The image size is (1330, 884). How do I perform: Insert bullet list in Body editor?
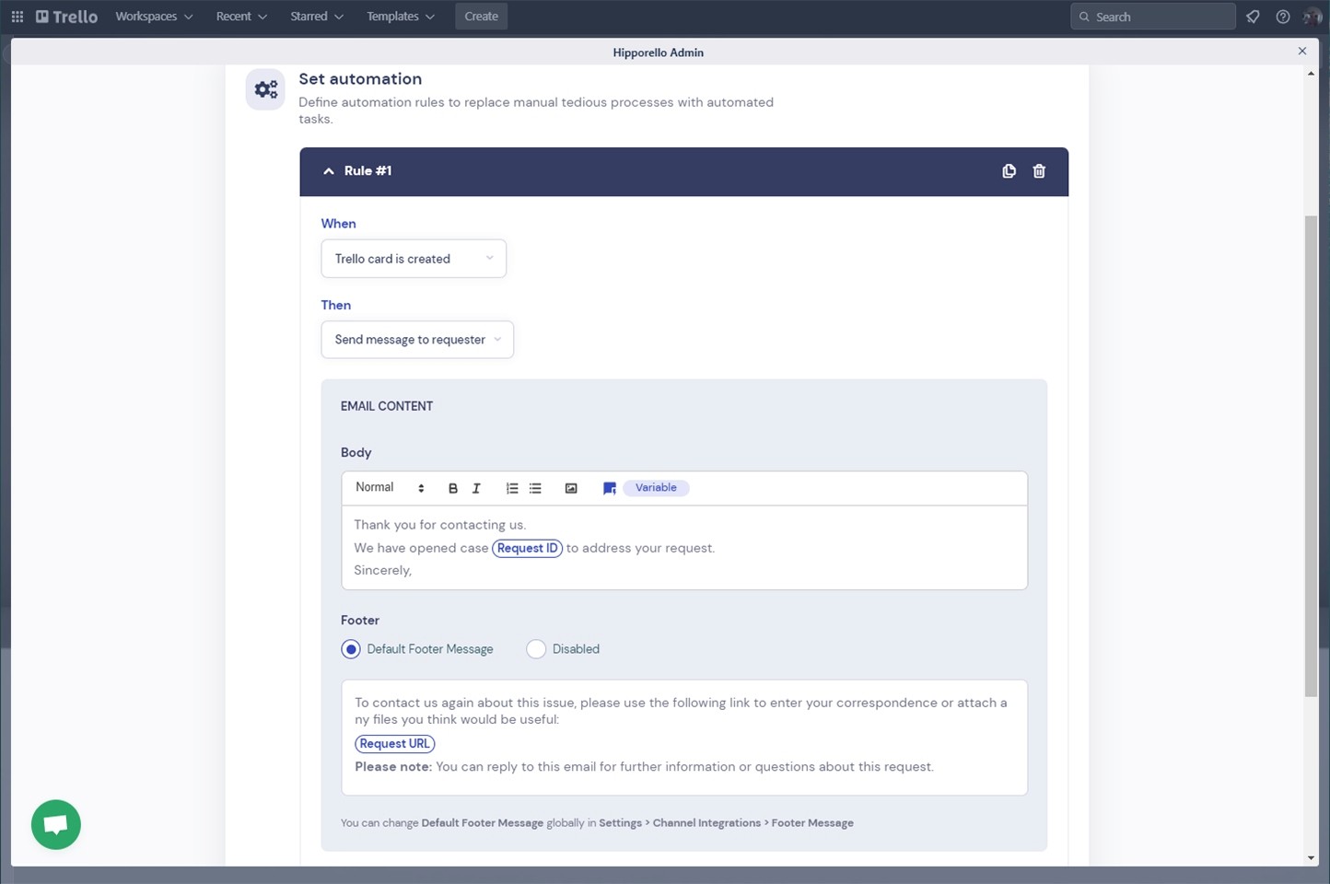click(x=535, y=489)
